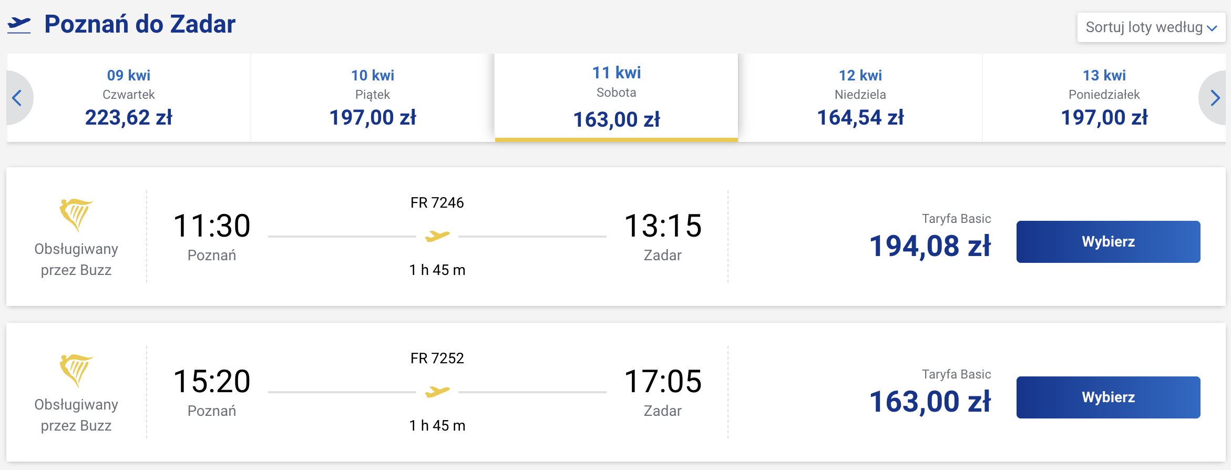Click the departing plane icon beside the title
Screen dimensions: 1231x470
pos(19,25)
